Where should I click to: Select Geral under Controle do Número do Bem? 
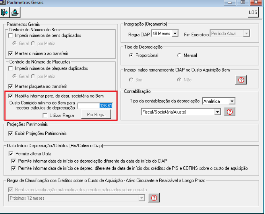point(15,43)
